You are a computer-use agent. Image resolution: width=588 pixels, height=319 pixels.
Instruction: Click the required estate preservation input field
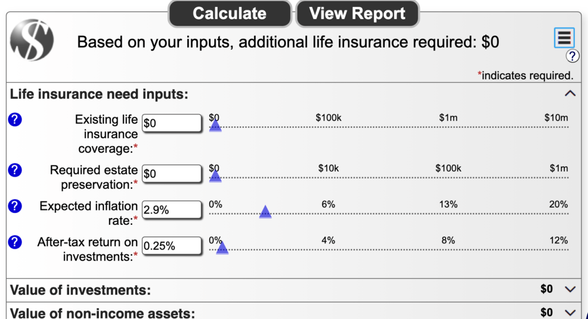[x=172, y=174]
